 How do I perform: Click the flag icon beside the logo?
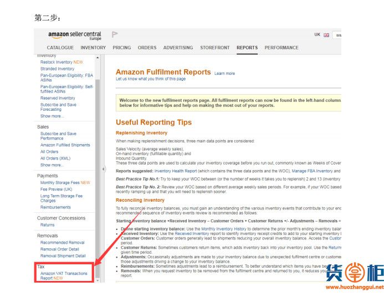pos(115,34)
